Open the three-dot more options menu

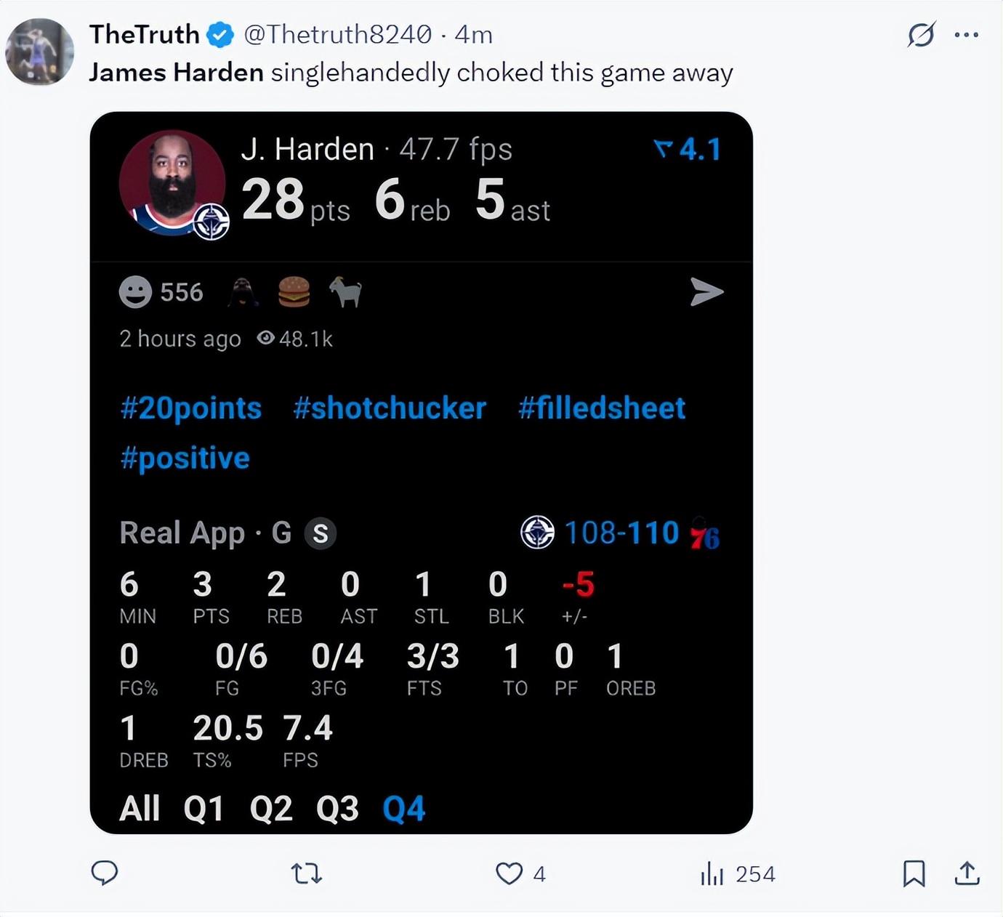pyautogui.click(x=966, y=35)
